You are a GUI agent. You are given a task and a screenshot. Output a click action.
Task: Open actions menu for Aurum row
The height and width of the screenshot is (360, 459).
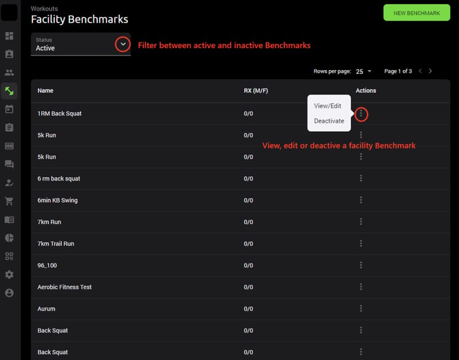coord(361,308)
